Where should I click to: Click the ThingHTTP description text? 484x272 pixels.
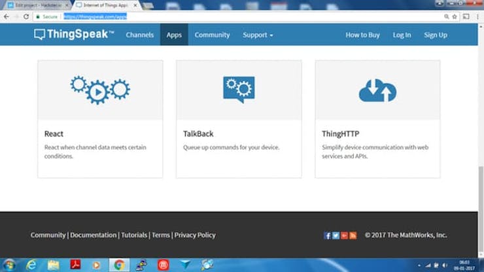tap(375, 152)
